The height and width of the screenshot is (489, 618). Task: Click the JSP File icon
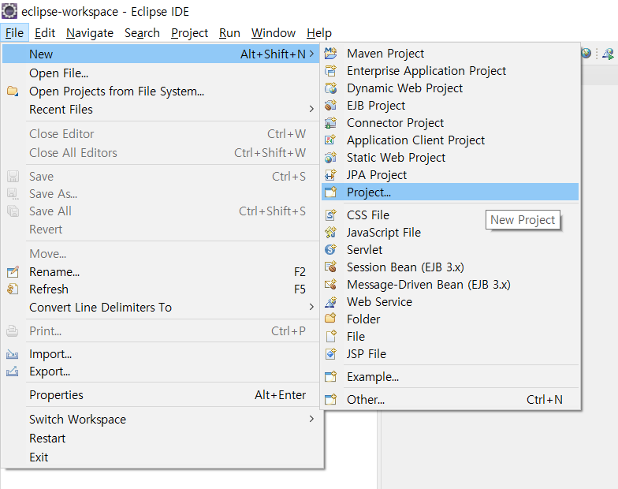pyautogui.click(x=331, y=353)
